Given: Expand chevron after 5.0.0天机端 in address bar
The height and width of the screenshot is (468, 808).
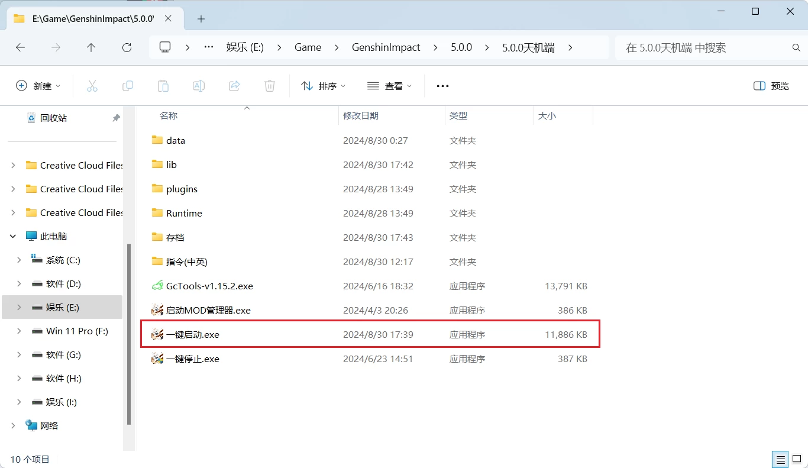Looking at the screenshot, I should coord(570,47).
